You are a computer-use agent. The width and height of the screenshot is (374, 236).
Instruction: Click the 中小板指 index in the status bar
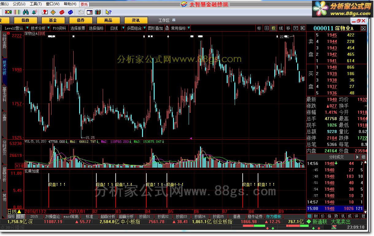click(130, 222)
